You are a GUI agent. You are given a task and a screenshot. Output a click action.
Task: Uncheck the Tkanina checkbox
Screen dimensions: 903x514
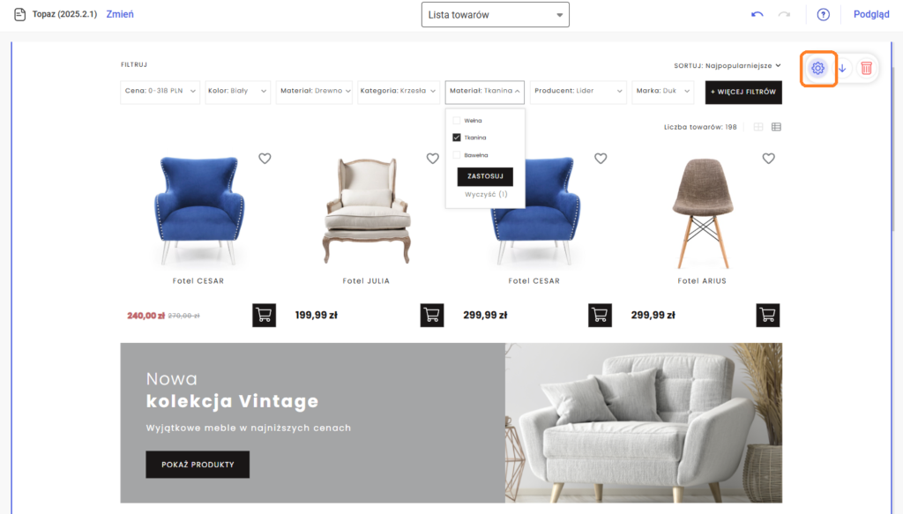click(x=457, y=138)
